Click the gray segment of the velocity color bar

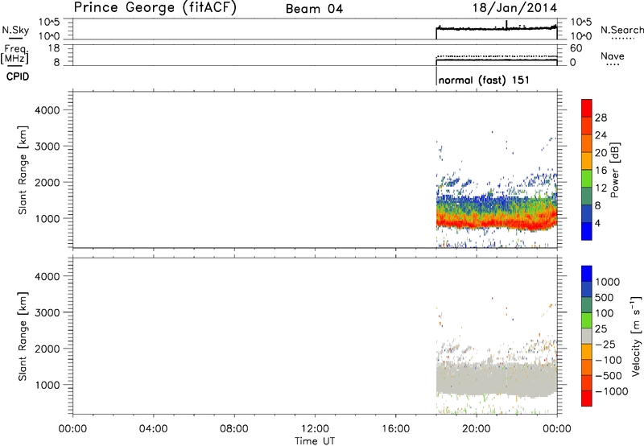point(587,336)
